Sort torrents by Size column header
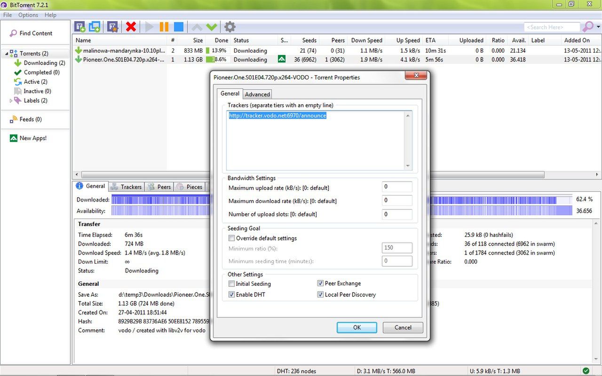602x376 pixels. pyautogui.click(x=192, y=40)
